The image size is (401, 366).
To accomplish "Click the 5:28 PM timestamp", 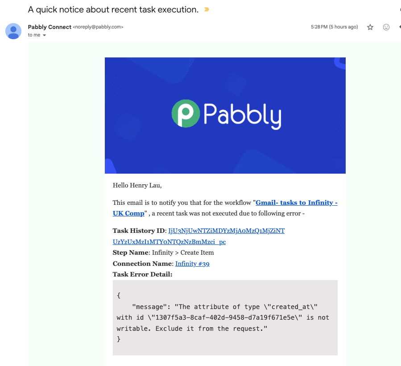I will [334, 27].
